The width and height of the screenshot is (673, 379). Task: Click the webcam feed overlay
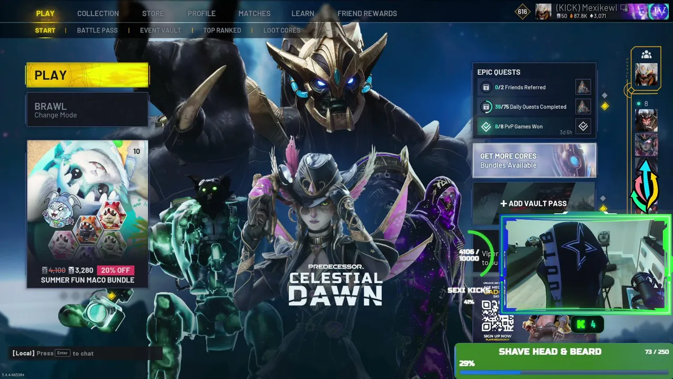[586, 265]
